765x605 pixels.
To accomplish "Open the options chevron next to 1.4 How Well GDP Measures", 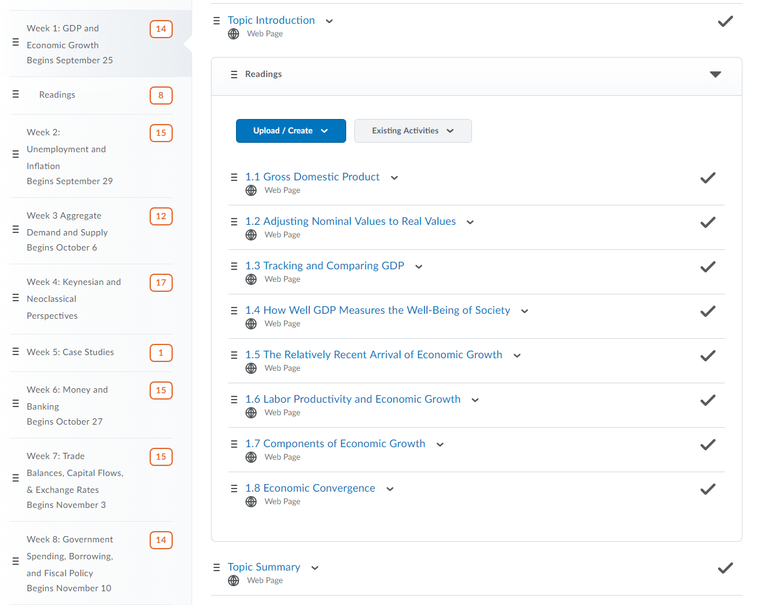I will click(x=525, y=311).
